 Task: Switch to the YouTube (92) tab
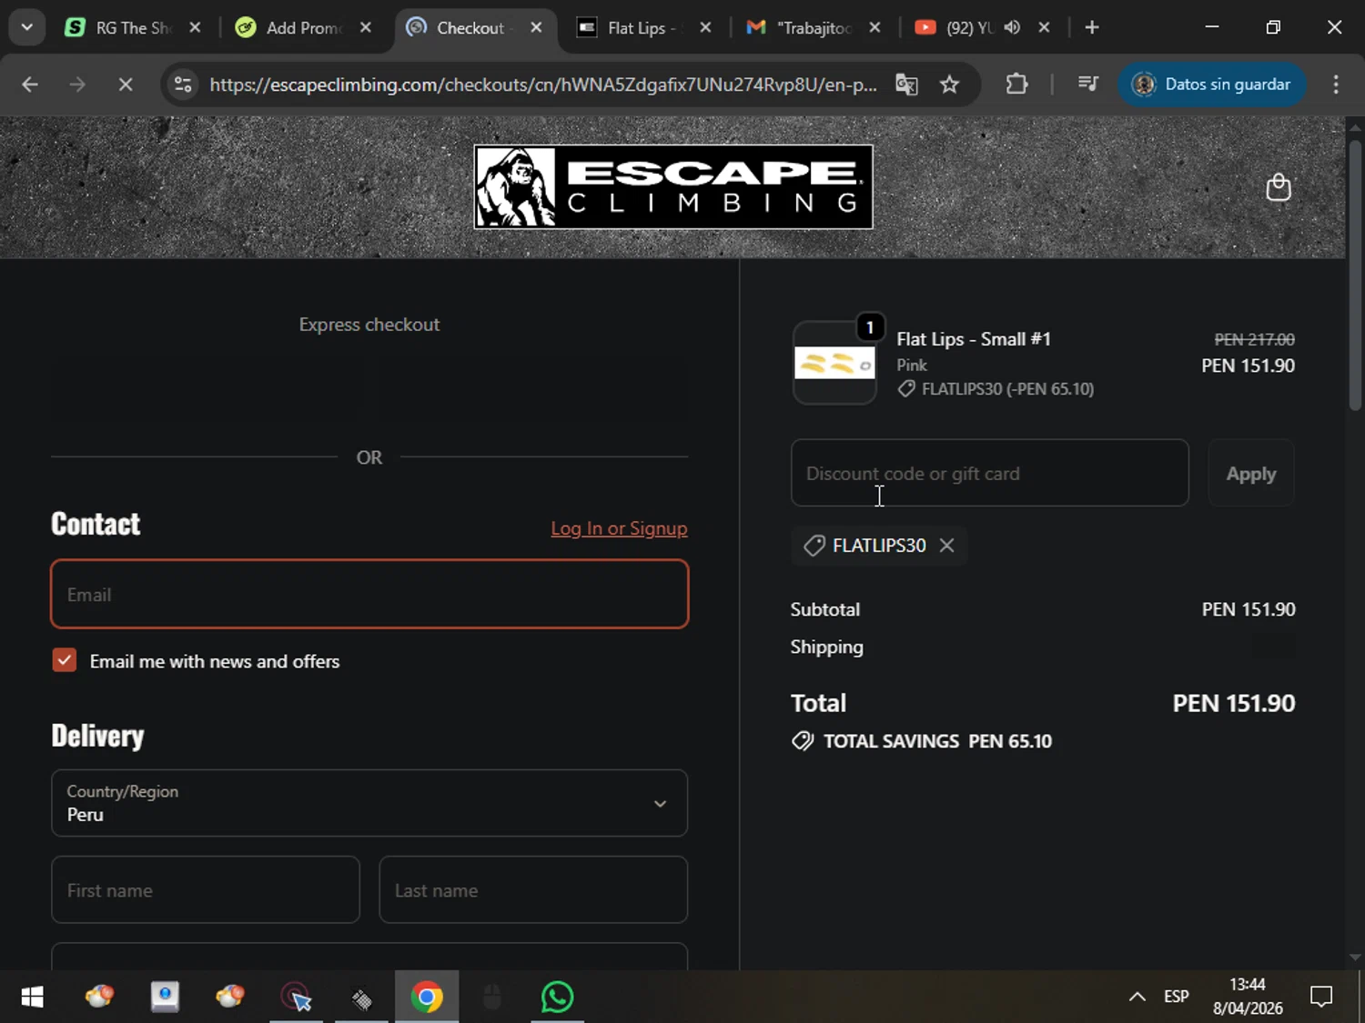pyautogui.click(x=971, y=28)
